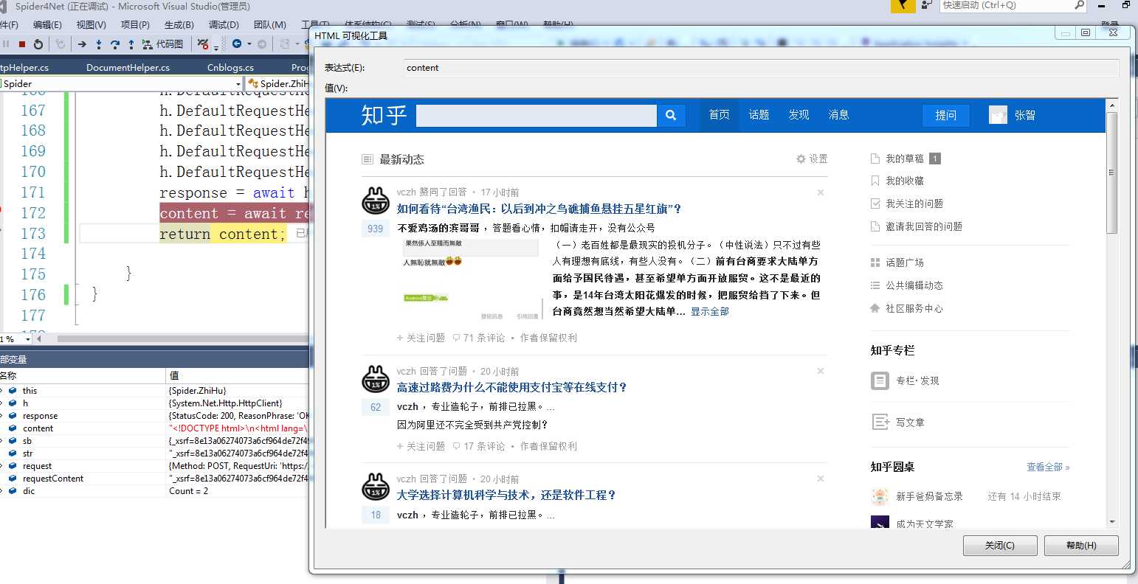Click the 18 vote count badge

376,515
